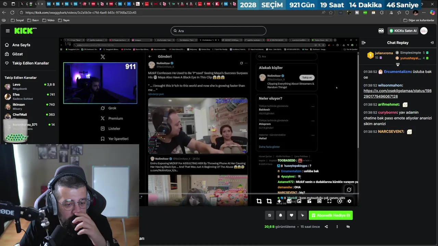
Task: Pop out the Chat Replay panel
Action: click(432, 43)
